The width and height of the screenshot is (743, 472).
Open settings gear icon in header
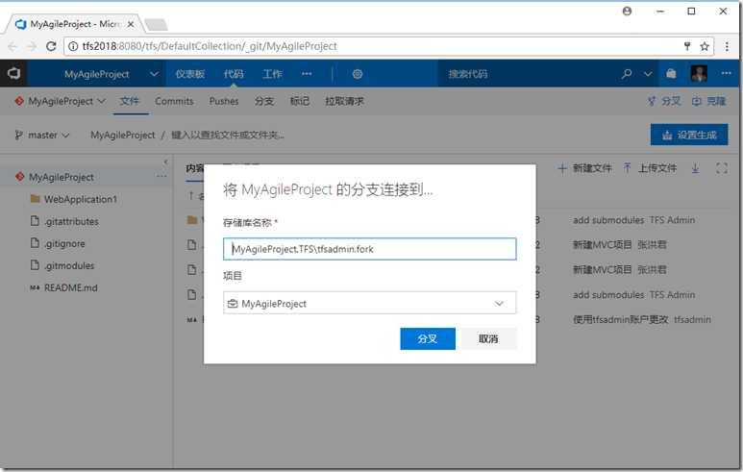click(x=358, y=74)
